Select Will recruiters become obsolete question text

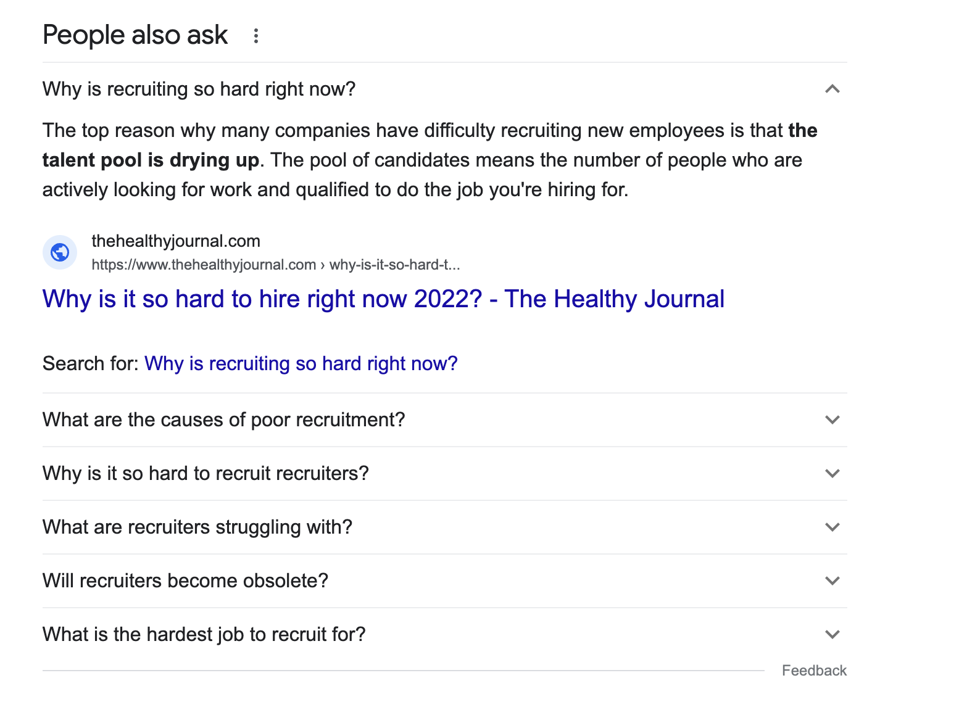click(185, 581)
